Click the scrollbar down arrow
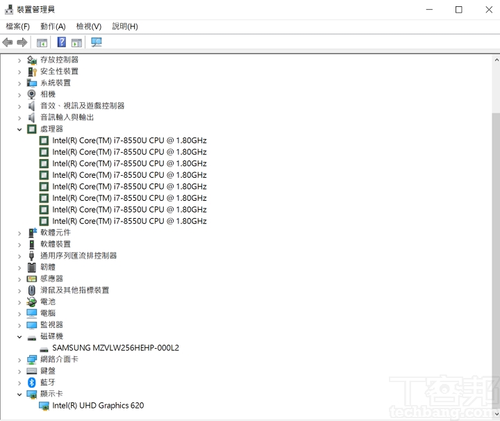This screenshot has height=421, width=500. pos(496,414)
